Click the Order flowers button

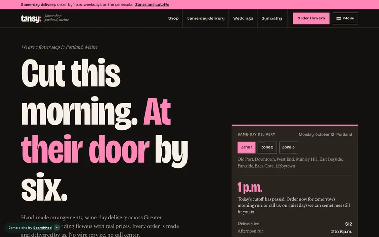(311, 18)
